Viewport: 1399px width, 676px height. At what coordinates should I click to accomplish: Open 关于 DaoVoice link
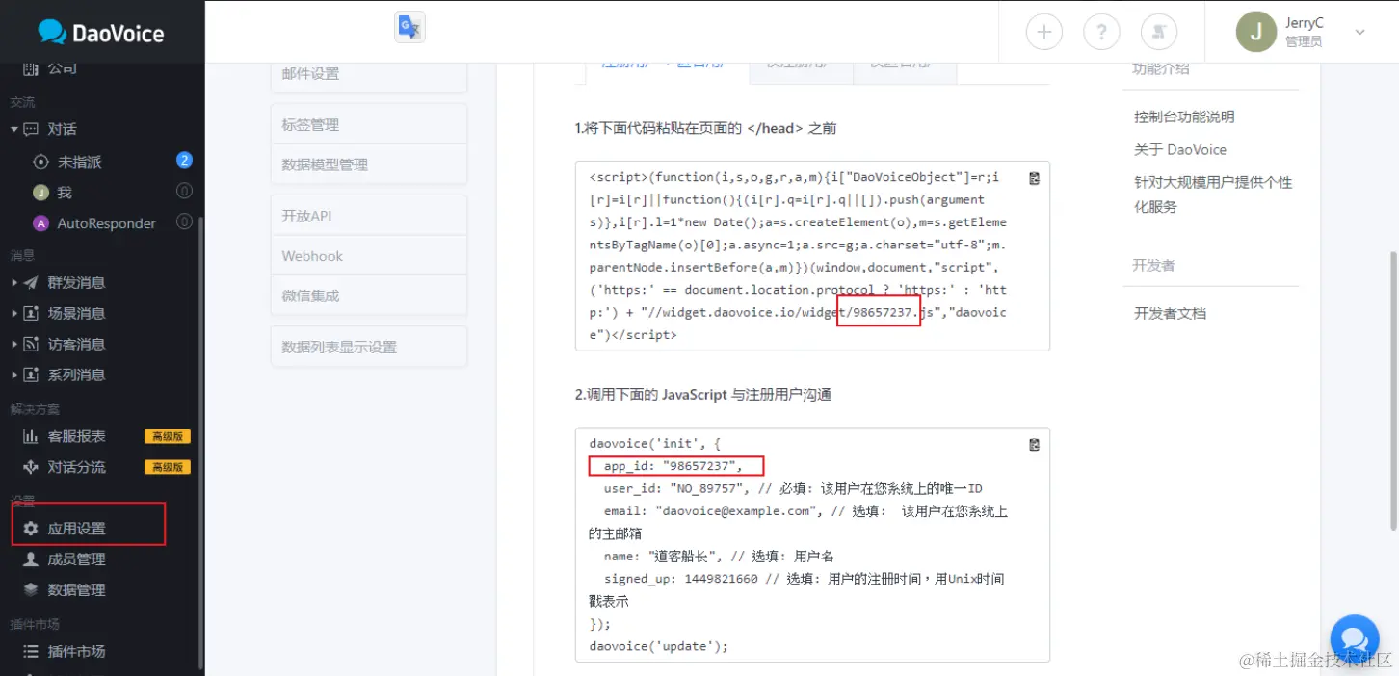point(1180,149)
